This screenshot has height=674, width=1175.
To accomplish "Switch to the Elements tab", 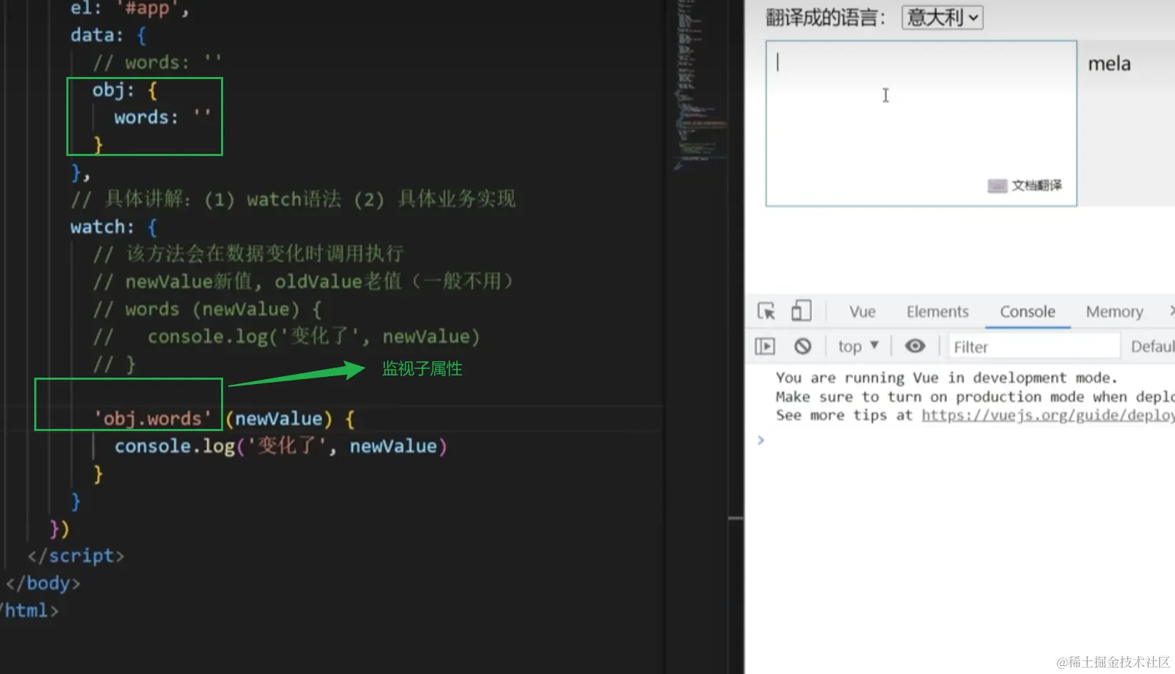I will [937, 311].
